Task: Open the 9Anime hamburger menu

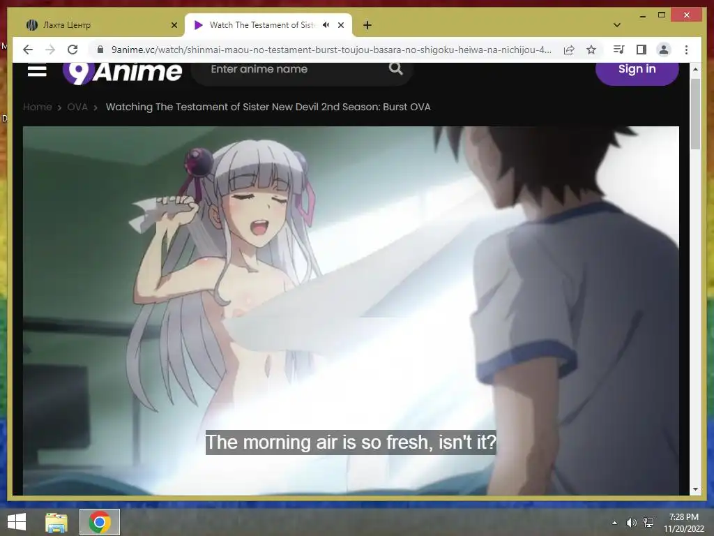Action: click(x=37, y=70)
